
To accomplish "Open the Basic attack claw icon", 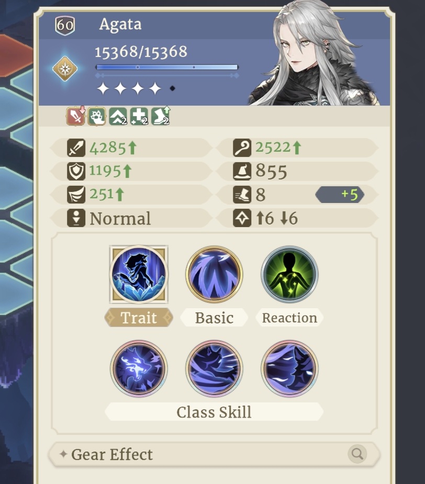I will (214, 274).
